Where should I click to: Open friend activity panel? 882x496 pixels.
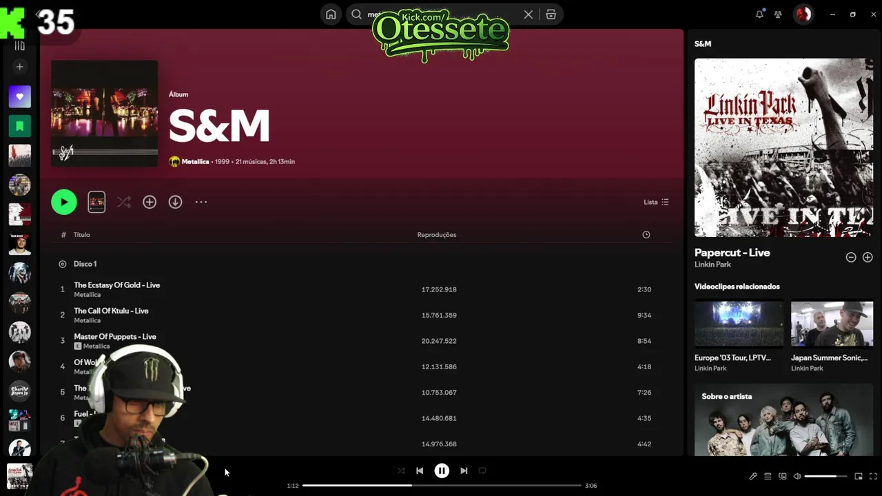(x=778, y=14)
